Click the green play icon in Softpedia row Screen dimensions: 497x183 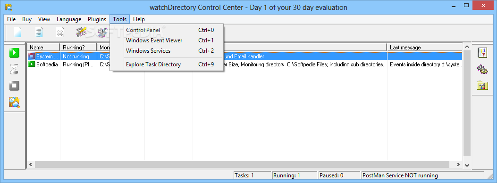click(x=31, y=64)
